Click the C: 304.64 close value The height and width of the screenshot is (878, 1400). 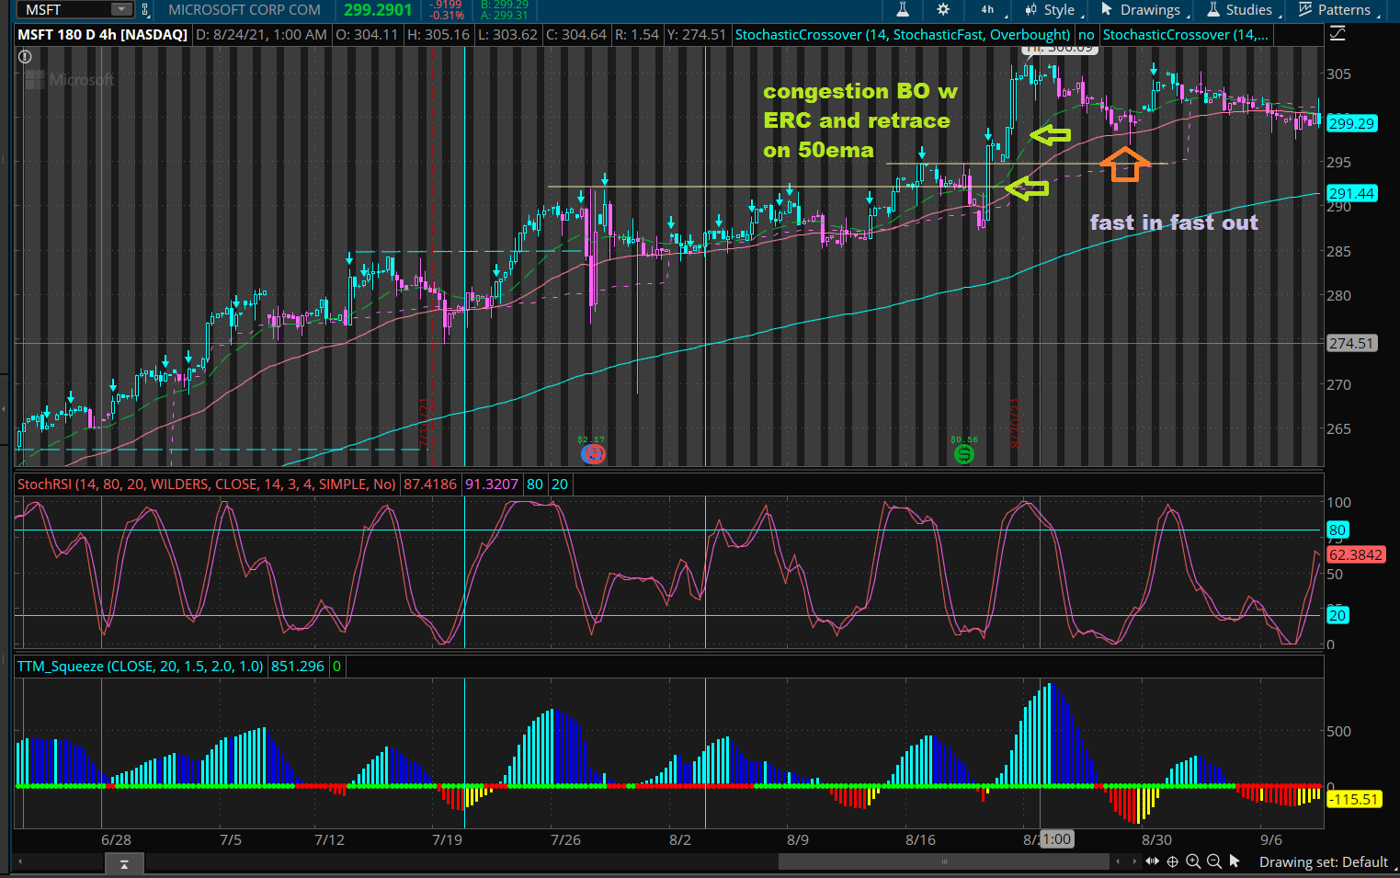(576, 34)
